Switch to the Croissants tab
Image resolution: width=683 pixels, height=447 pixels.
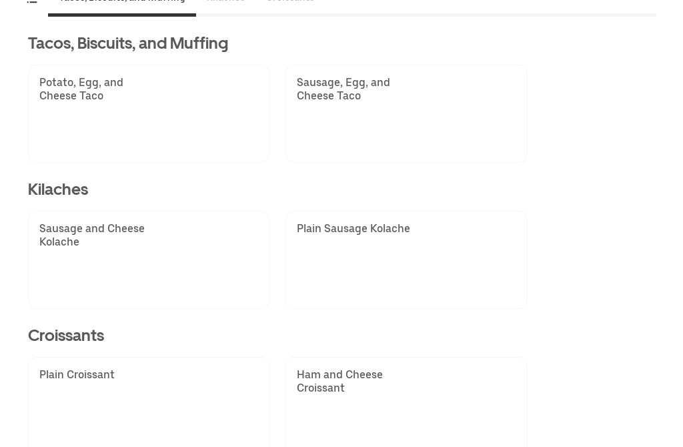pos(290,3)
